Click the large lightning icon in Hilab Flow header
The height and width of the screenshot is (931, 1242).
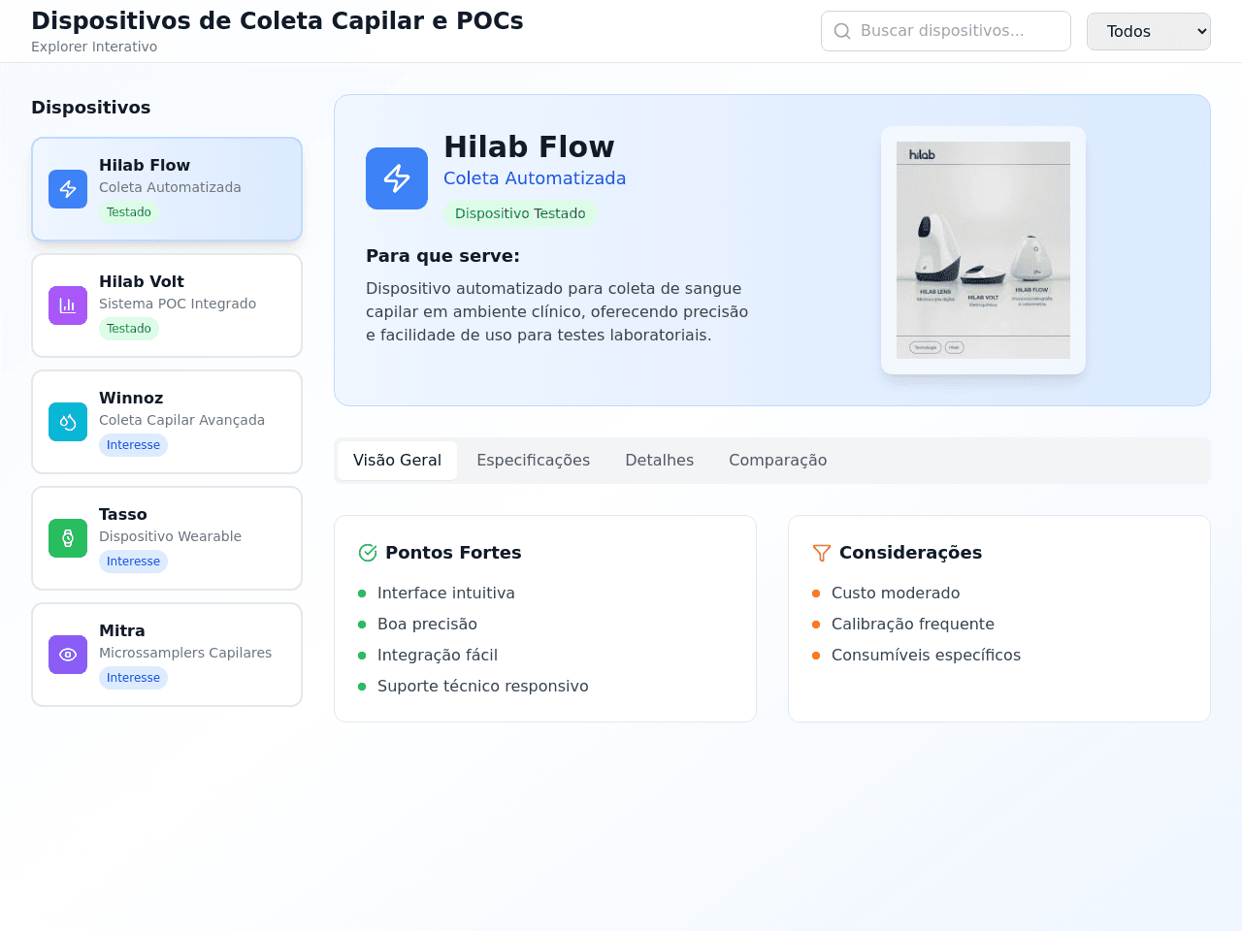coord(397,178)
